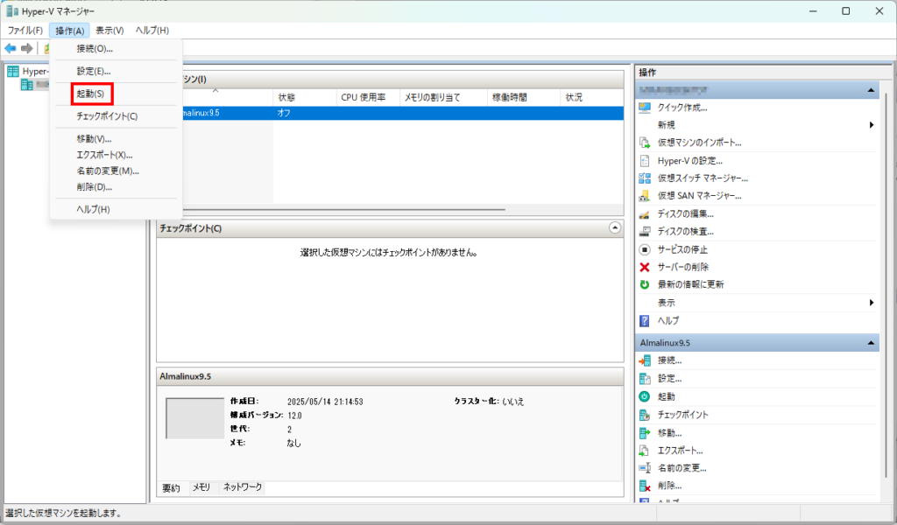This screenshot has height=525, width=897.
Task: Collapse the checkpoint pane with chevron
Action: click(x=614, y=227)
